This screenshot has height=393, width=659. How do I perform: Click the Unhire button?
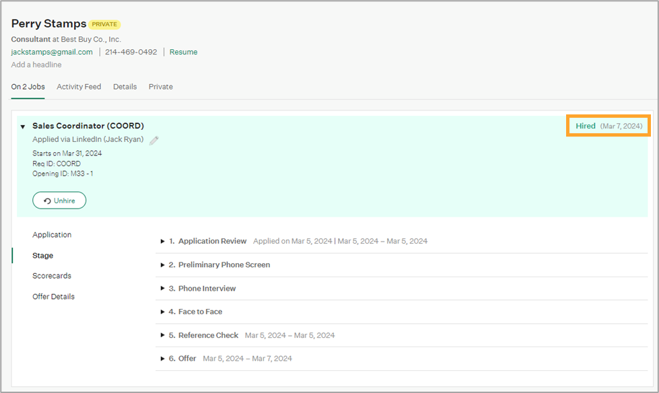59,201
